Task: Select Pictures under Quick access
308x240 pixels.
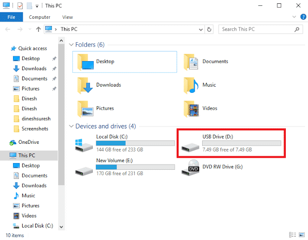Action: (30, 88)
